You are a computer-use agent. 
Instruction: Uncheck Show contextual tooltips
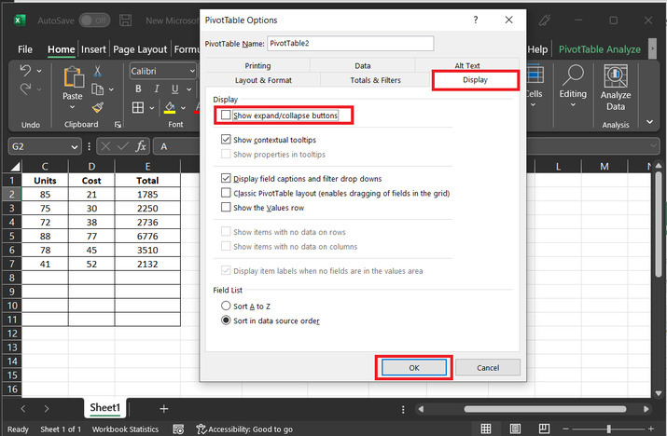click(x=226, y=139)
